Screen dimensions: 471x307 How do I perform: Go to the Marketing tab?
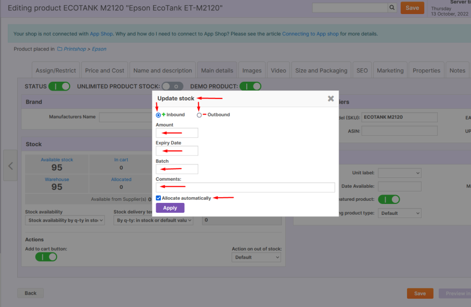390,71
